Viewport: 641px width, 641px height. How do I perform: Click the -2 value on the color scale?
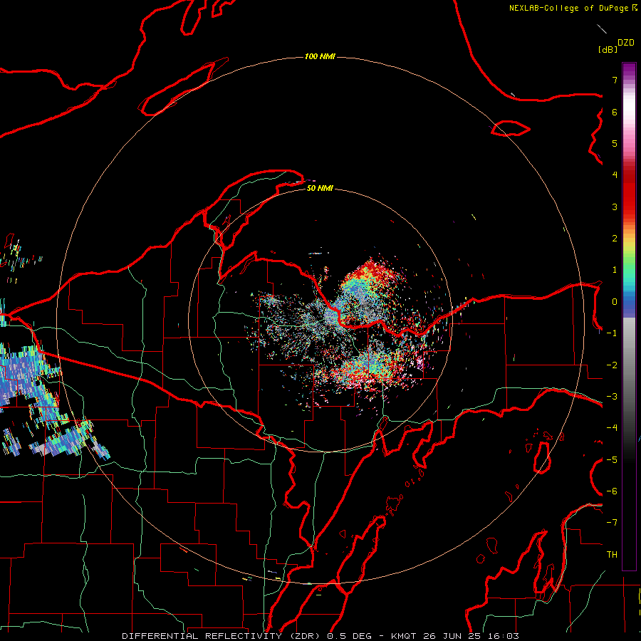click(612, 365)
